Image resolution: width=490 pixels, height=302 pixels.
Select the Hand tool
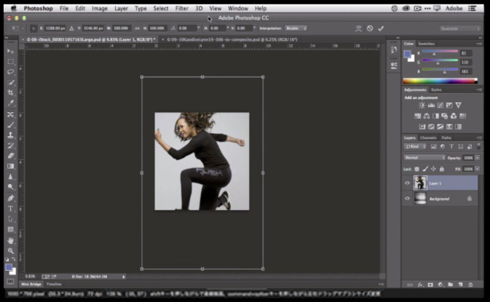[x=11, y=239]
